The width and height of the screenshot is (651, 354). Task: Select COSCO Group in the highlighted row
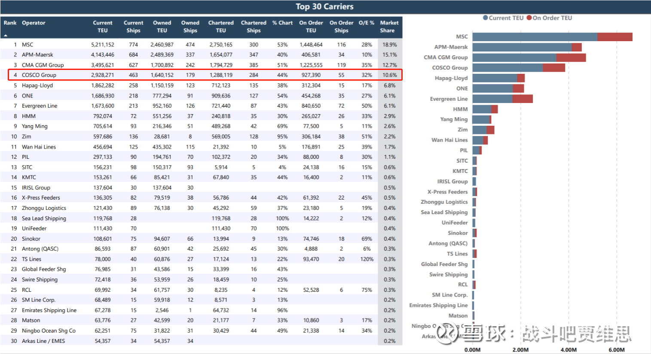(x=39, y=75)
